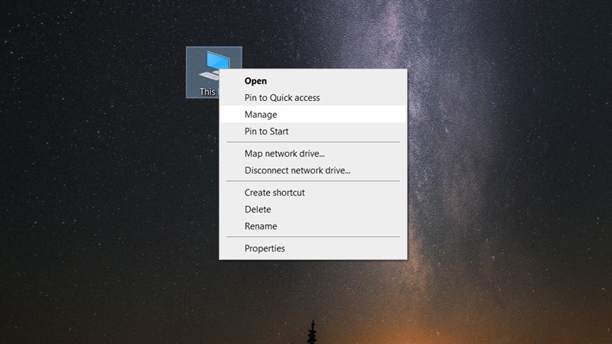Choose Create shortcut in the menu
The image size is (612, 344).
(275, 193)
